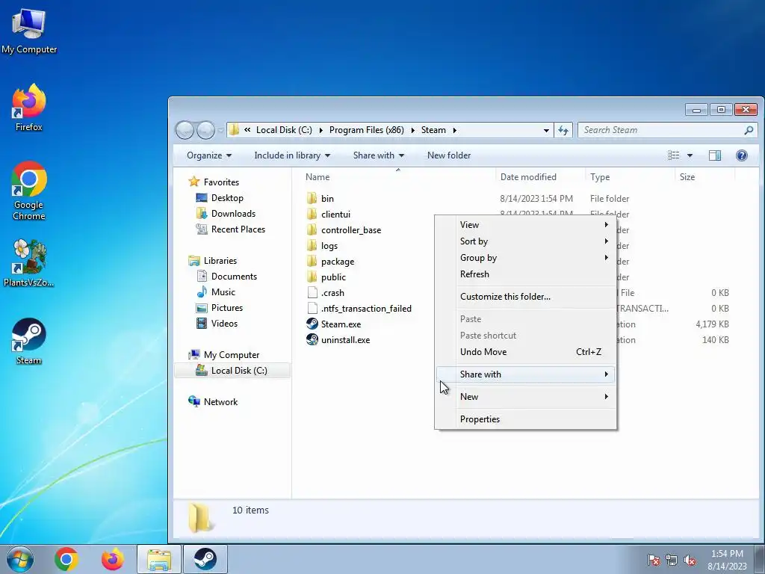This screenshot has width=765, height=574.
Task: Open Firefox from the taskbar
Action: click(113, 559)
